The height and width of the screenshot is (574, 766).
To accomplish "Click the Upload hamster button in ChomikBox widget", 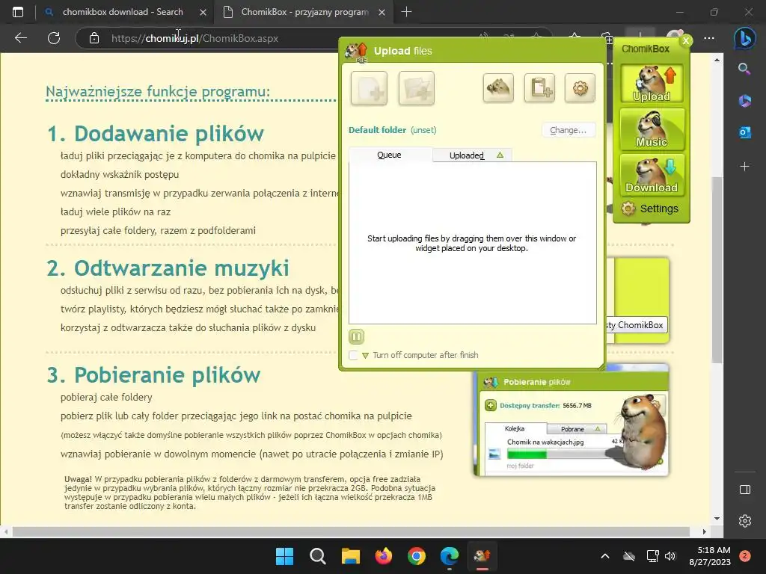I will pos(652,84).
